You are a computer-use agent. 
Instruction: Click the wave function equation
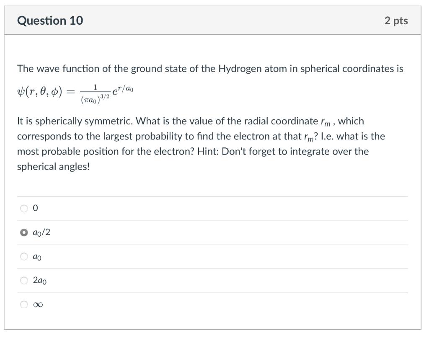coord(75,92)
